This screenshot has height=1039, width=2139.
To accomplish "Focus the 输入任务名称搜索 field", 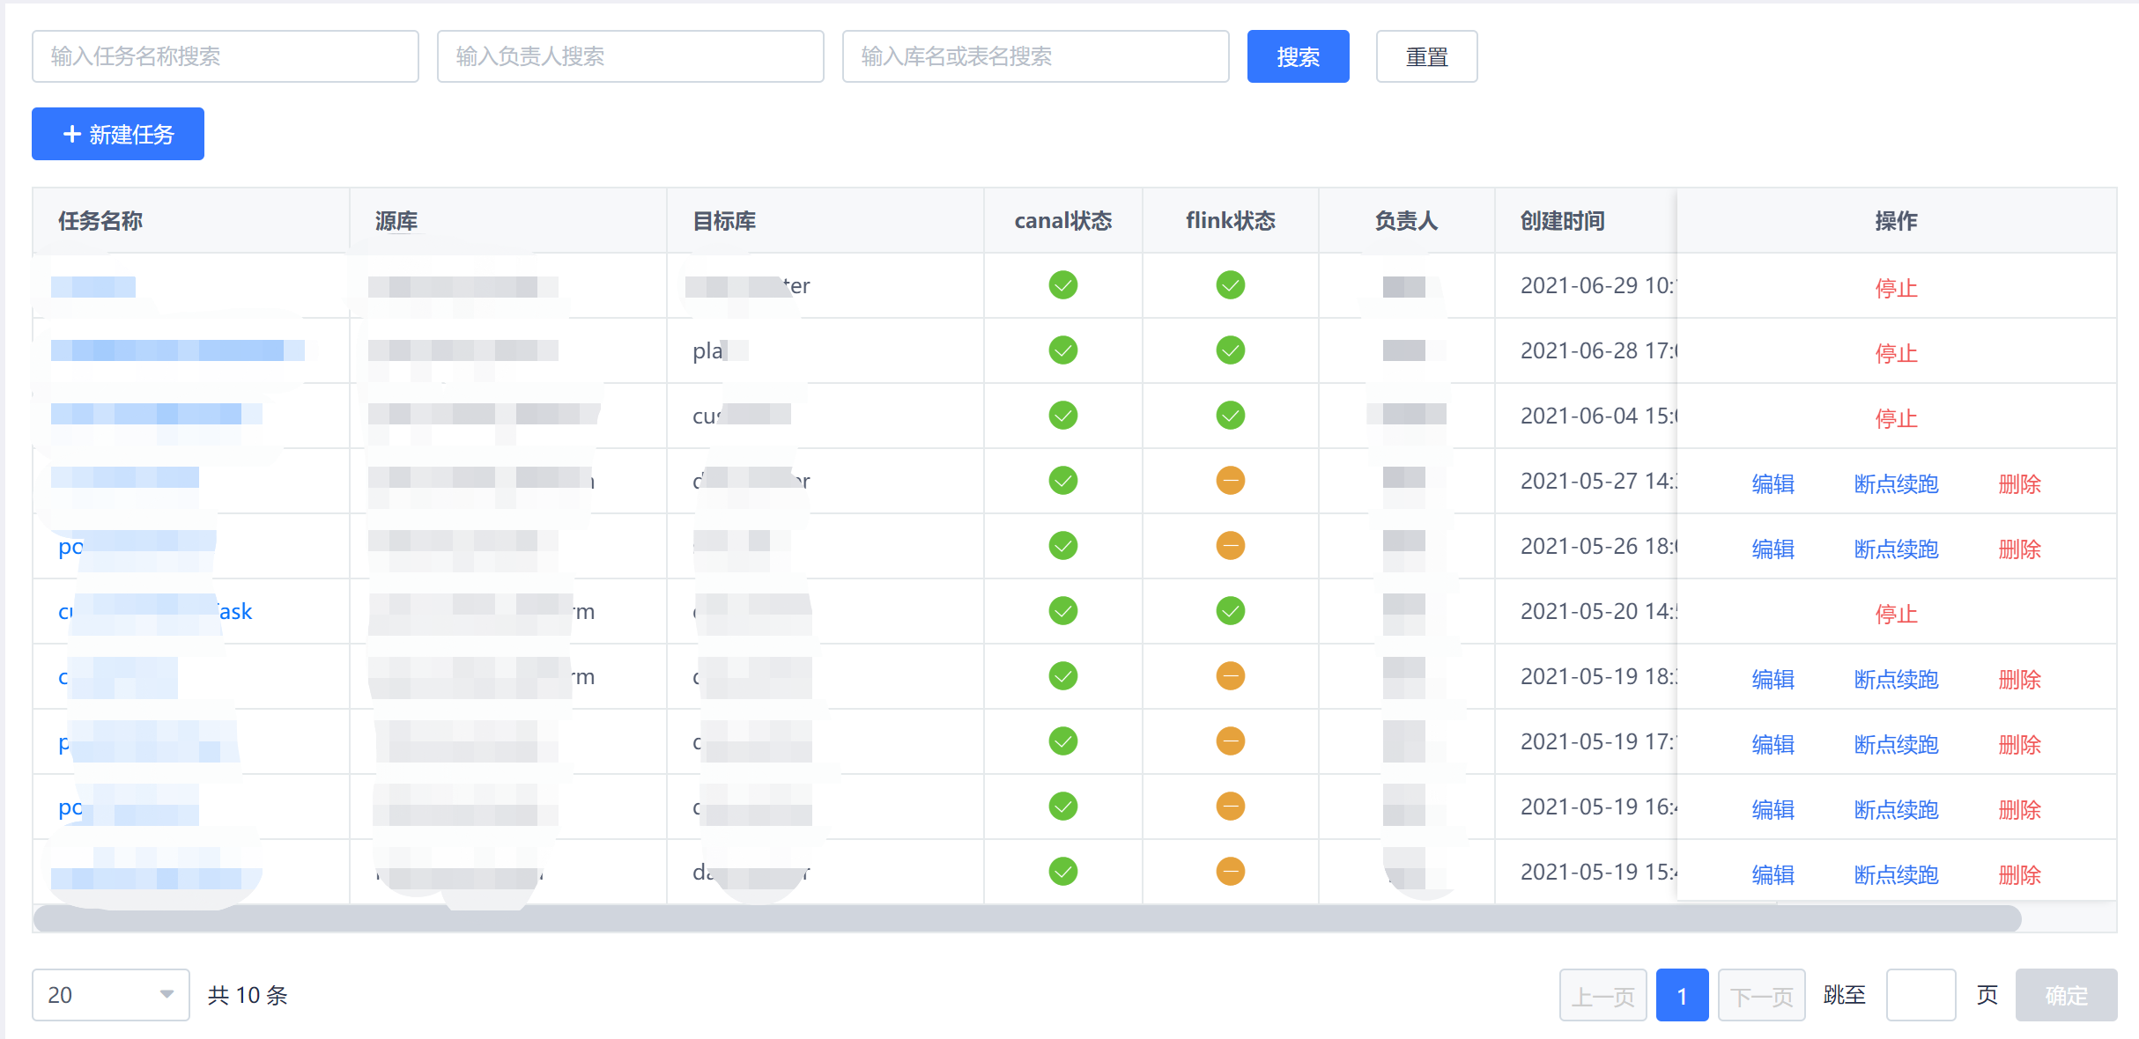I will (226, 56).
